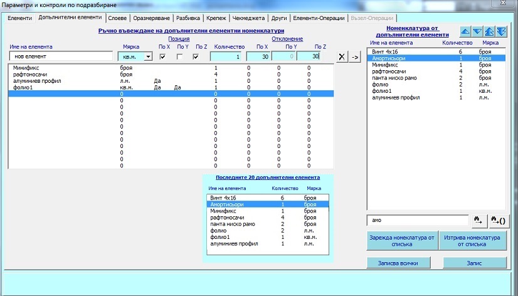Switch to the Елементи tab
Screen dimensions: 518x296
pyautogui.click(x=20, y=18)
